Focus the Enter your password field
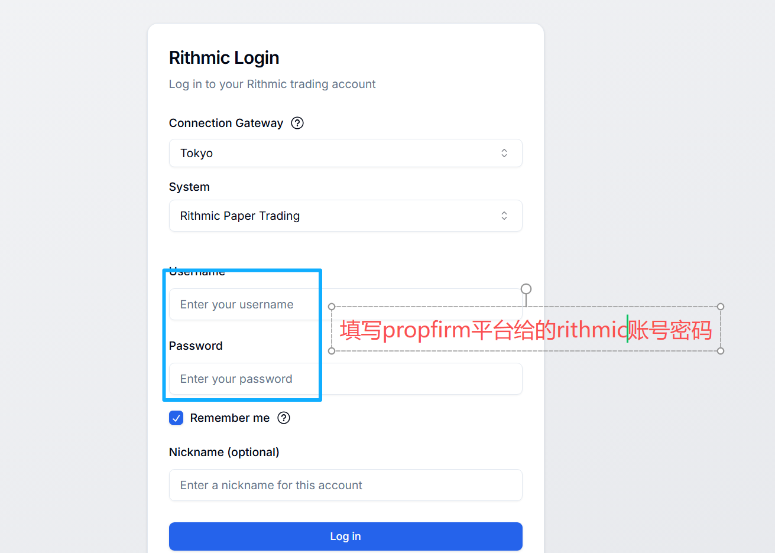Screen dimensions: 775x553 click(x=346, y=379)
